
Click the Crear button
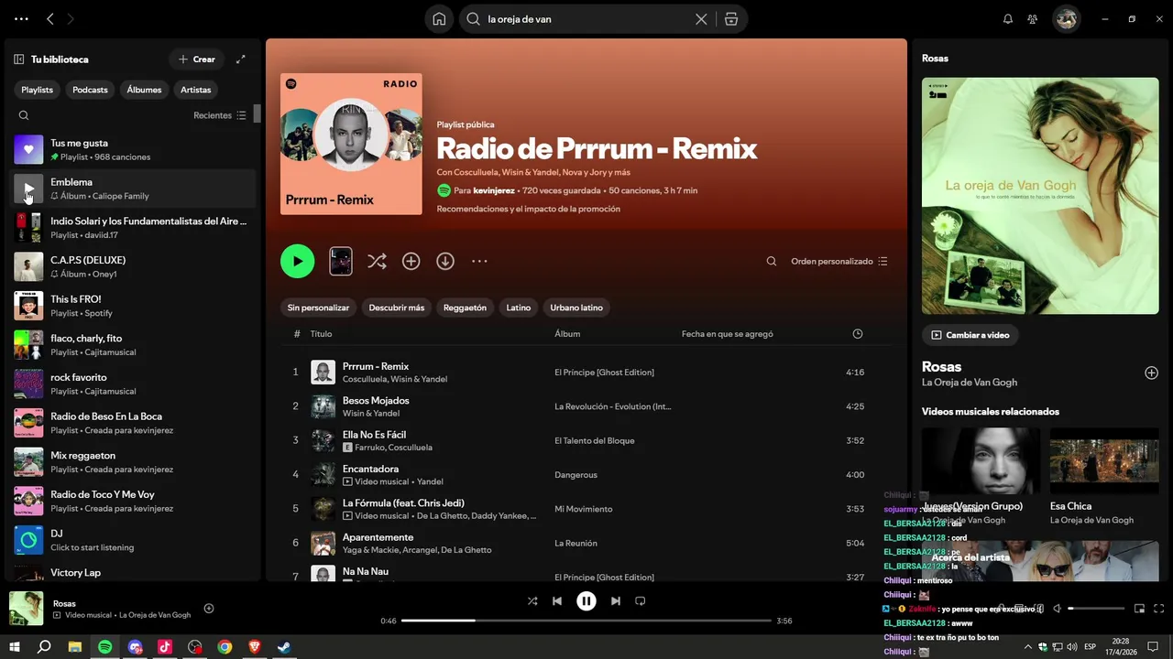[x=197, y=59]
